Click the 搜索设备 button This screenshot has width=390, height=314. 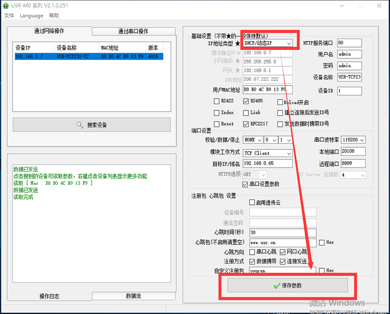coord(91,125)
